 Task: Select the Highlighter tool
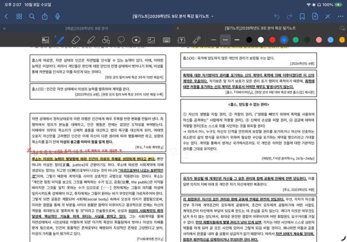coord(91,40)
